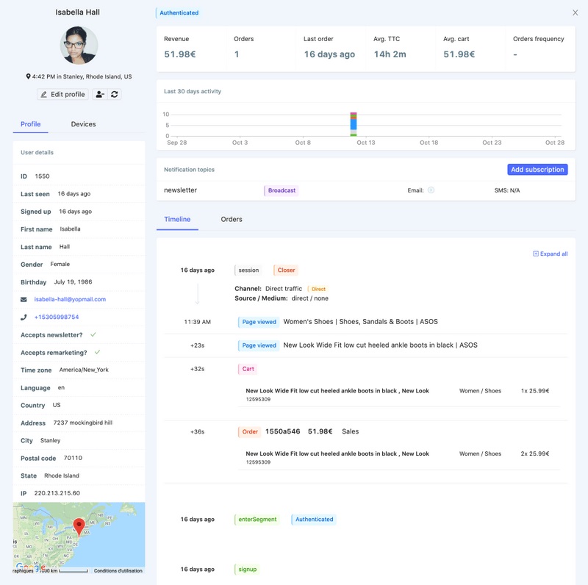Screen dimensions: 588x585
Task: Open the isabella-hall@yopmail.com email link
Action: pos(70,300)
